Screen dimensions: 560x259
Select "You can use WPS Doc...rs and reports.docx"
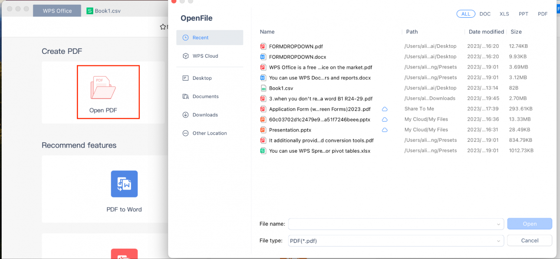[320, 78]
